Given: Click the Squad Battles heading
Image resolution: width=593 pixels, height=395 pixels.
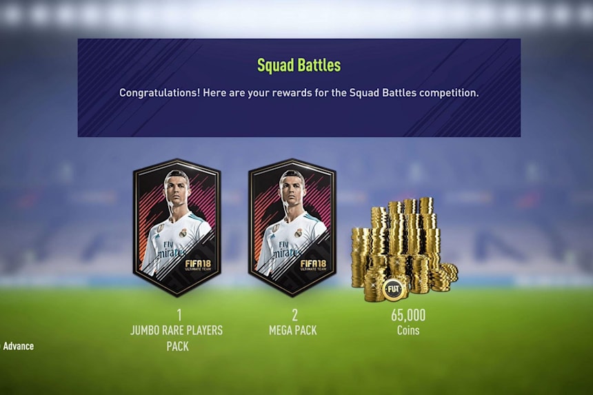Looking at the screenshot, I should (299, 65).
